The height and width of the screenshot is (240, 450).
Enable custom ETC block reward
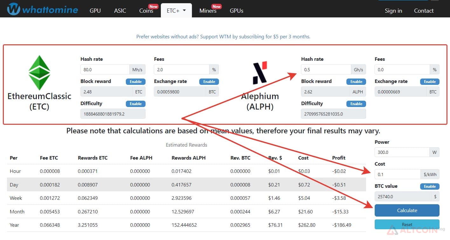pos(136,82)
